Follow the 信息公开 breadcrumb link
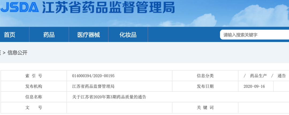The height and width of the screenshot is (115, 289). point(17,53)
